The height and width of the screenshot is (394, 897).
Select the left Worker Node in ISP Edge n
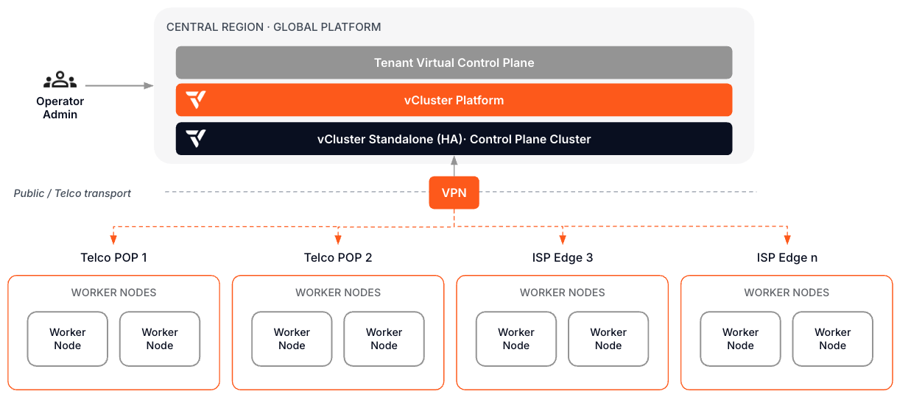point(740,339)
